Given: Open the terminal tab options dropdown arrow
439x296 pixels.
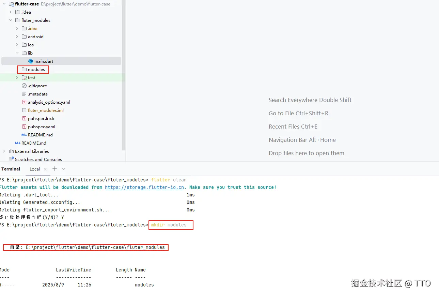Looking at the screenshot, I should [x=64, y=169].
